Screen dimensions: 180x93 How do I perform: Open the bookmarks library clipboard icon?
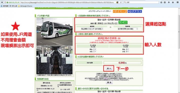(165, 2)
